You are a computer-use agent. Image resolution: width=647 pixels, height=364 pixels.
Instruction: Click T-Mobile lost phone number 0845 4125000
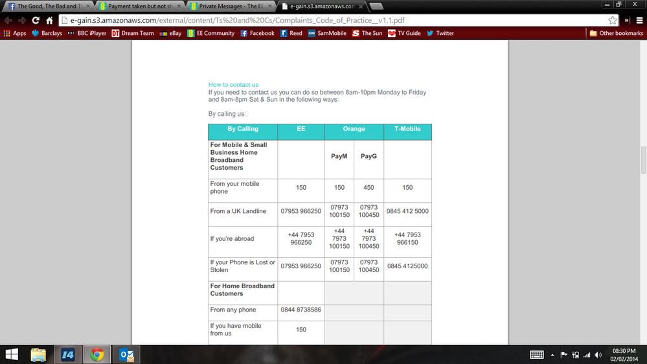[407, 266]
